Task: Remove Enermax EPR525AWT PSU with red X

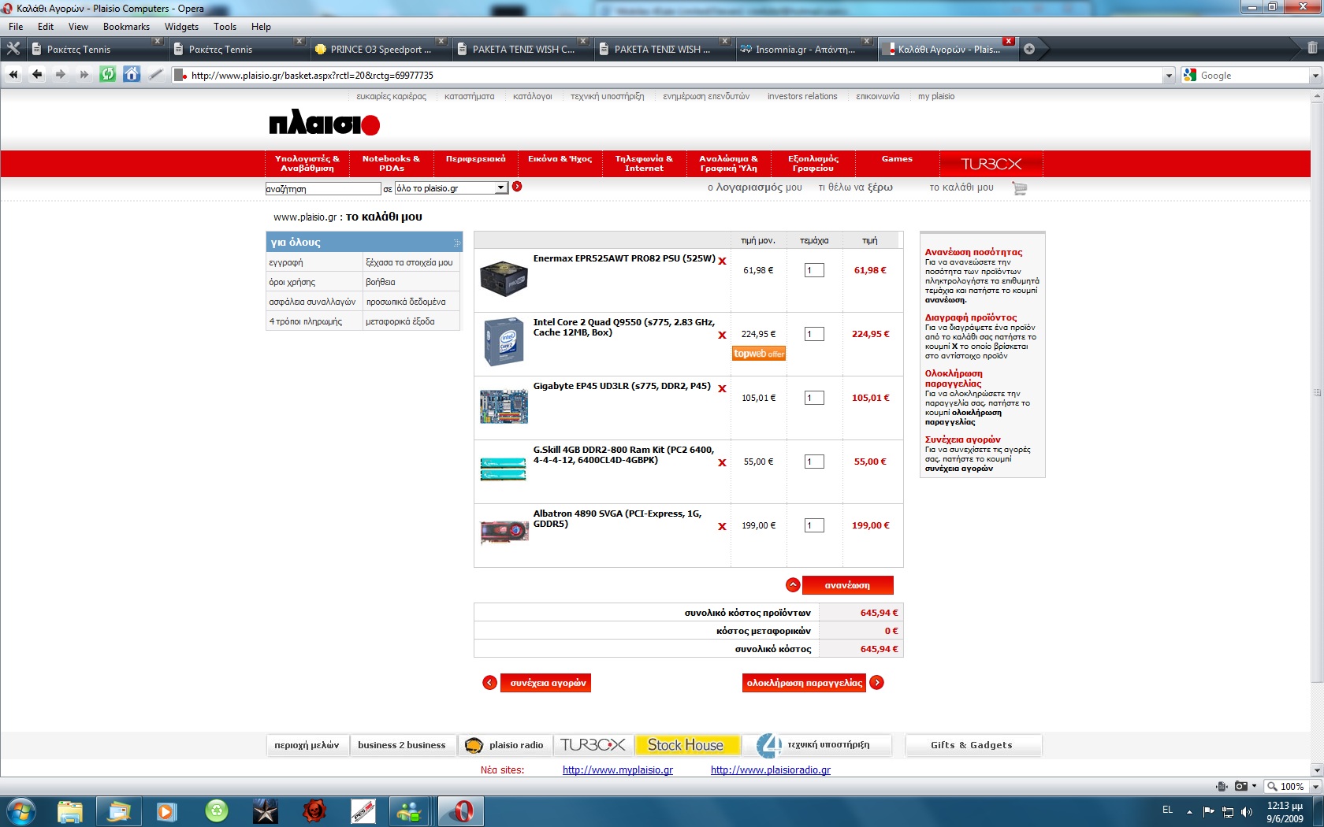Action: point(722,261)
